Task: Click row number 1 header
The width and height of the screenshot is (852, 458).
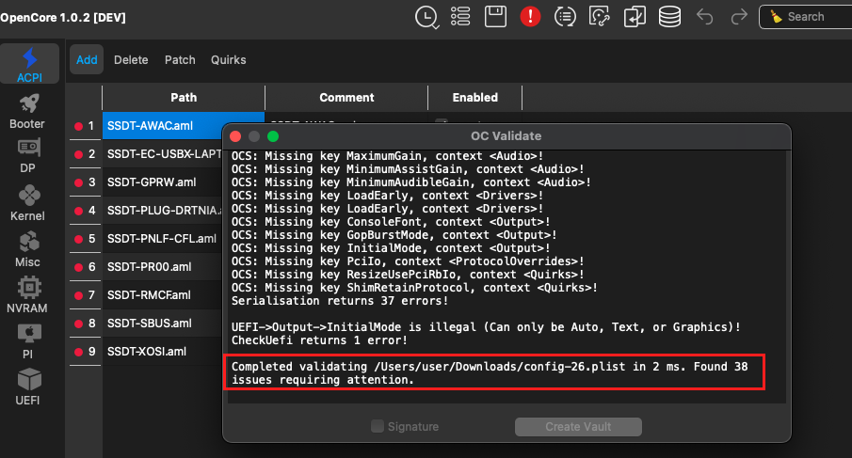Action: [86, 126]
